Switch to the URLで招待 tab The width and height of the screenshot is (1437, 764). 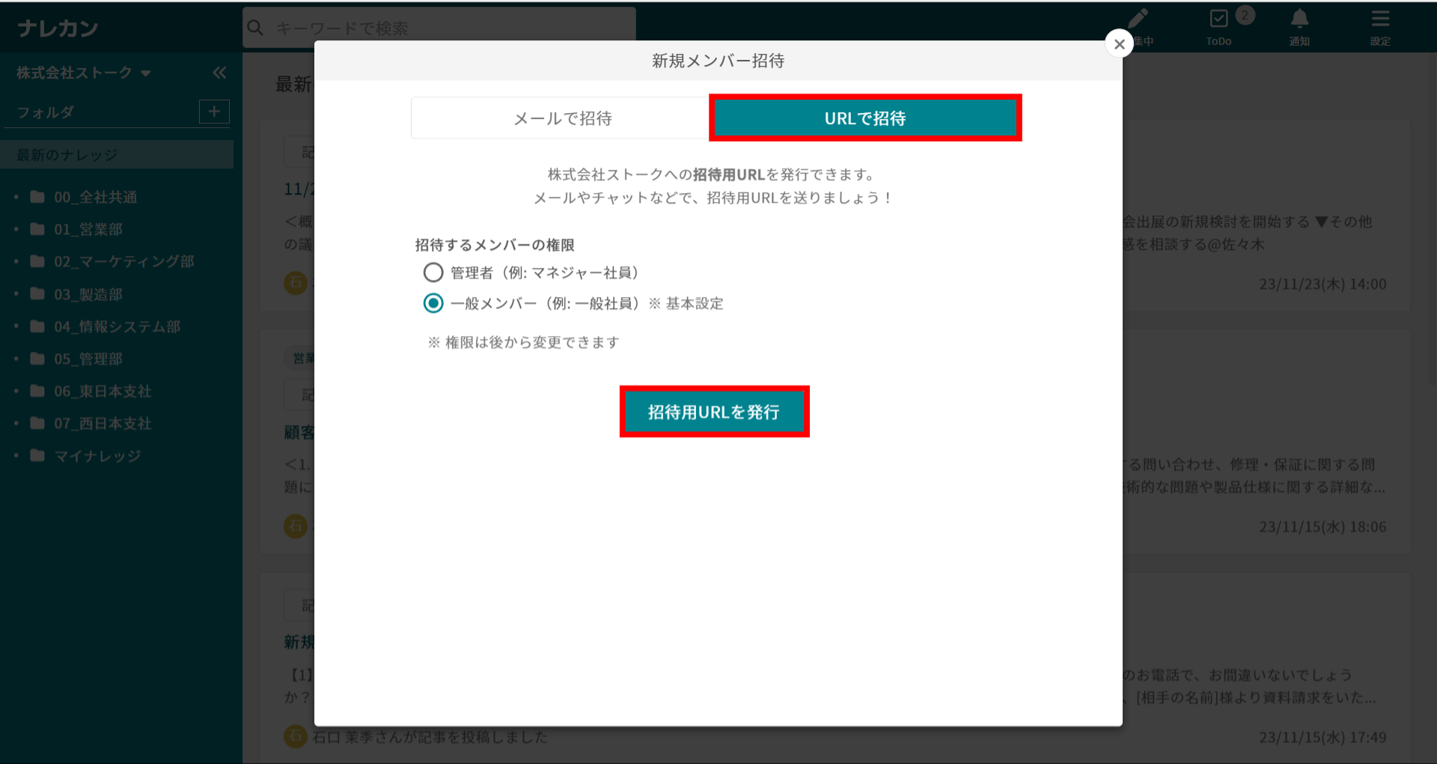tap(864, 118)
